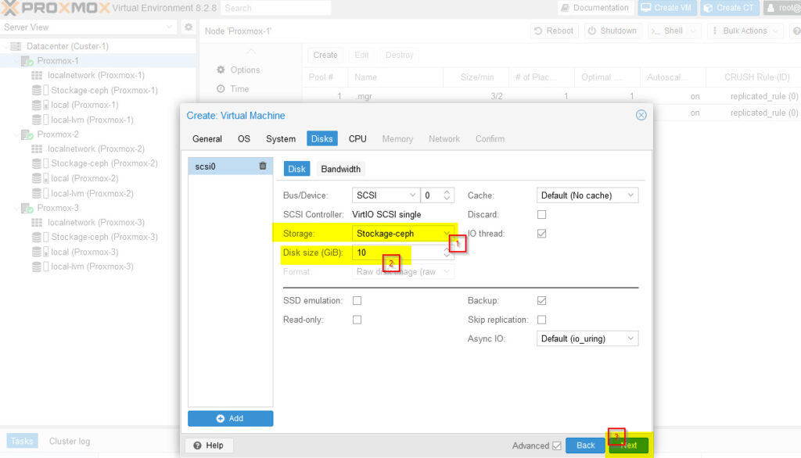Click the Shutdown node button
The image size is (801, 458).
(612, 31)
